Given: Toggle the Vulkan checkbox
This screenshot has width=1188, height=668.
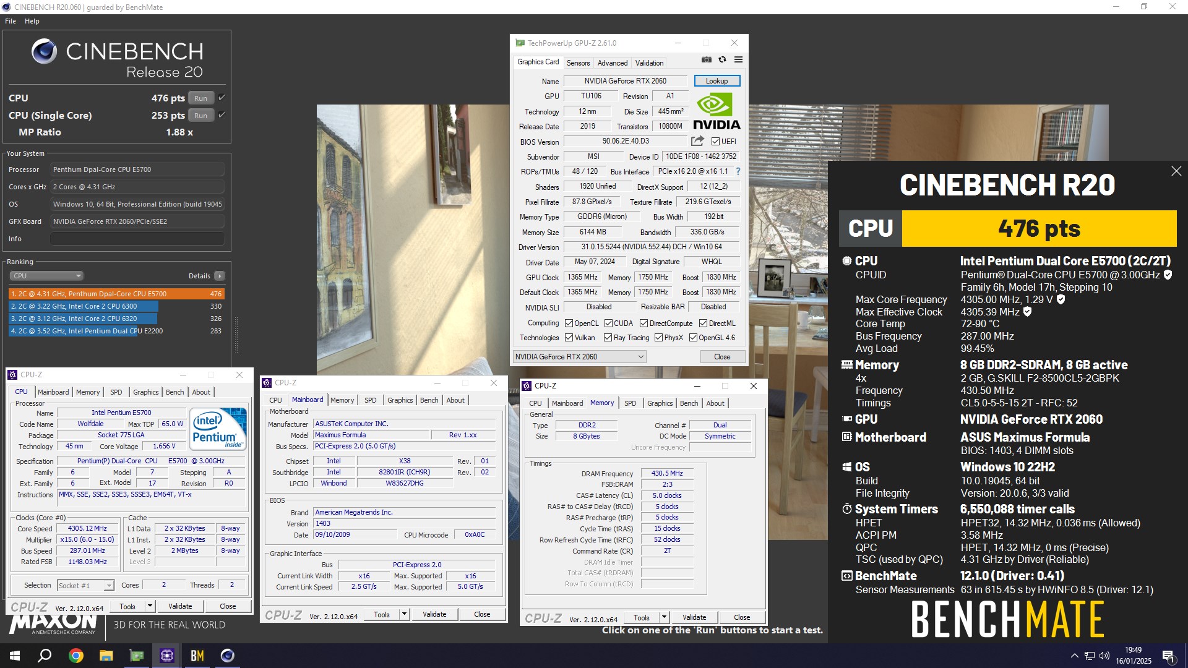Looking at the screenshot, I should click(569, 338).
